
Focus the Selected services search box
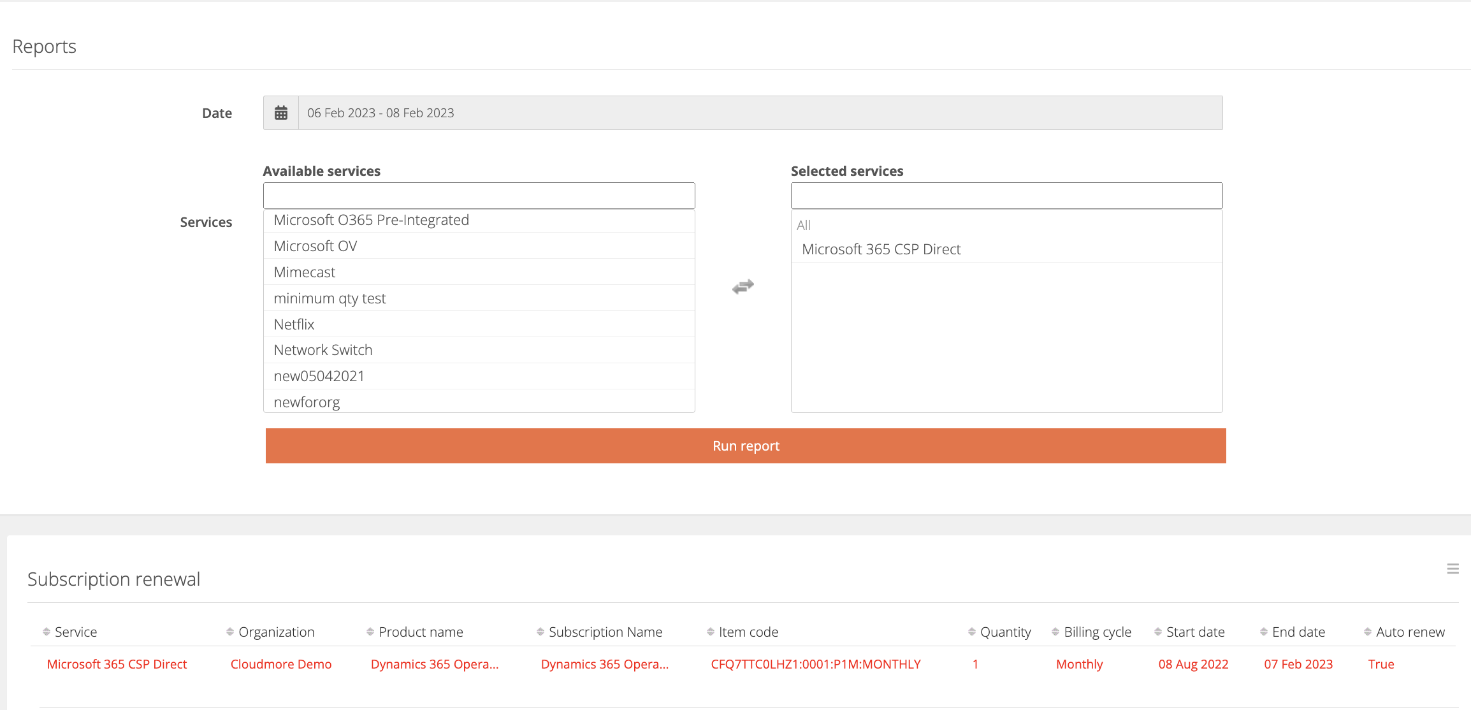(x=1006, y=196)
